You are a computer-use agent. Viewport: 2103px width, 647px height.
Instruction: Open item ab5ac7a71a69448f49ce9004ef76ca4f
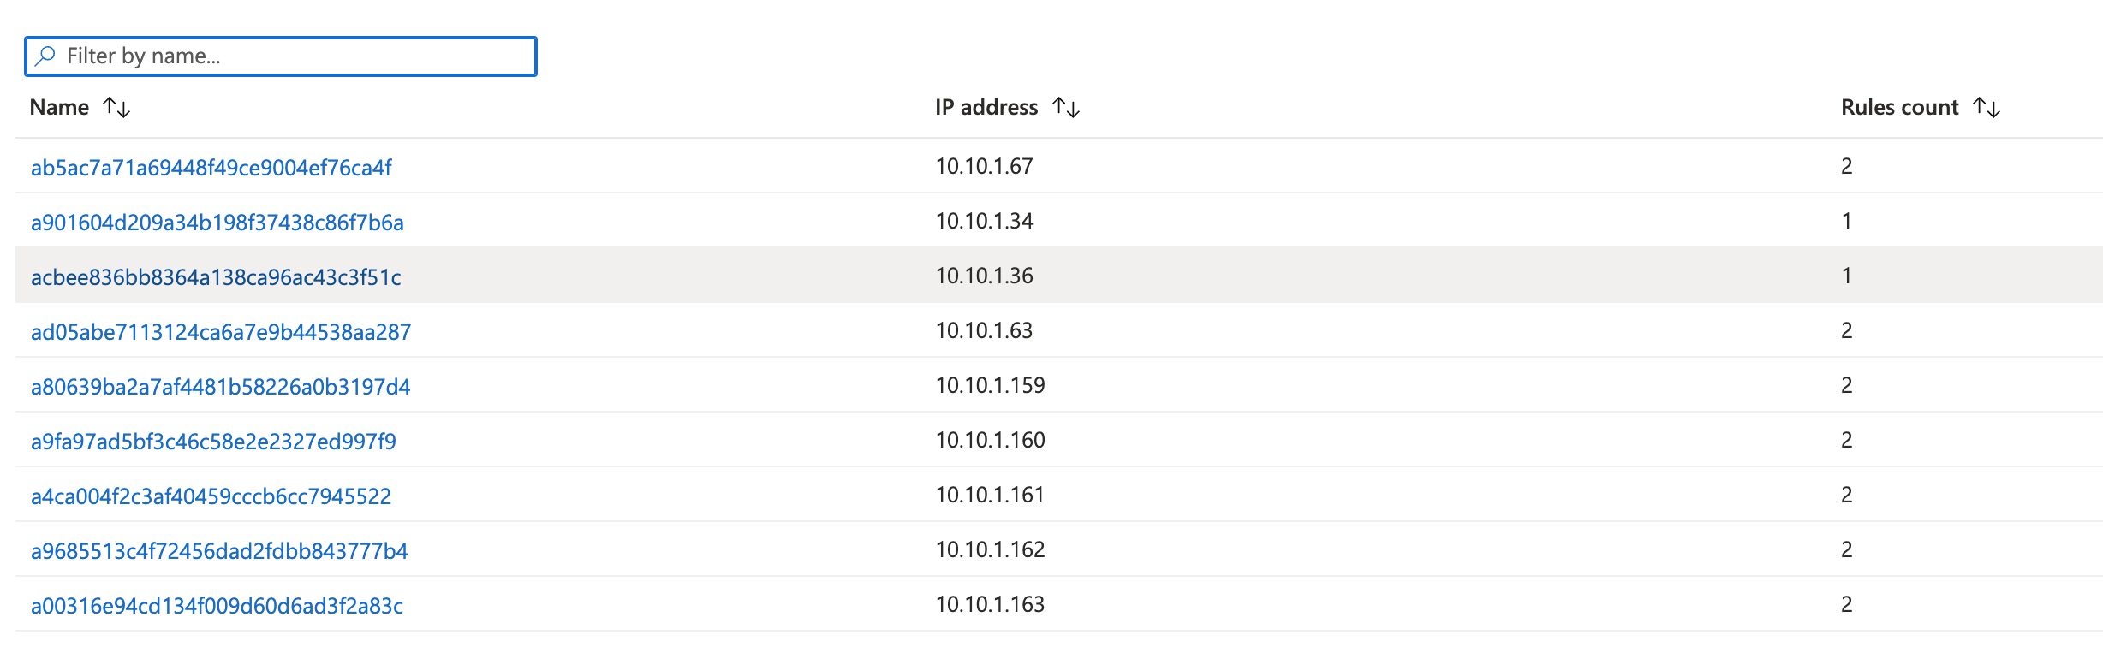point(211,167)
